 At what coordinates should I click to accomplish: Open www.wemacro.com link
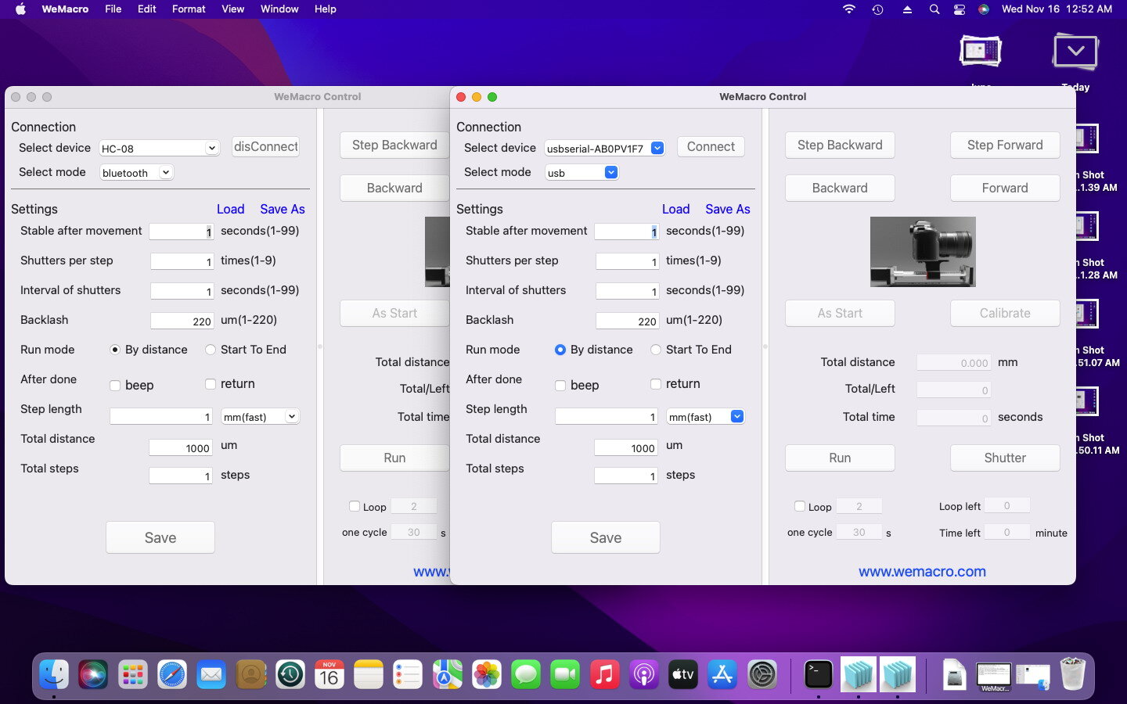pos(922,572)
